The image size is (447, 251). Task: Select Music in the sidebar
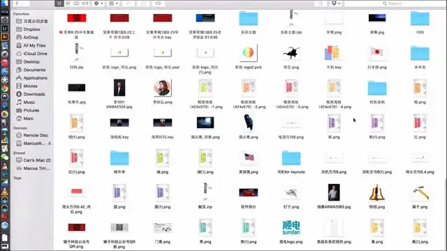click(x=29, y=102)
